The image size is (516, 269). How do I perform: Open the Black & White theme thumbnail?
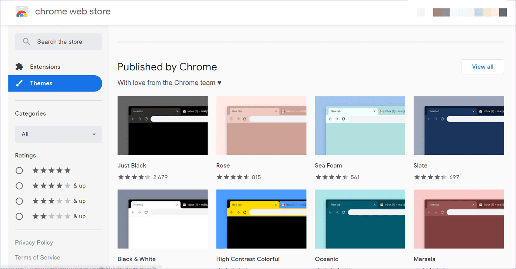click(163, 219)
